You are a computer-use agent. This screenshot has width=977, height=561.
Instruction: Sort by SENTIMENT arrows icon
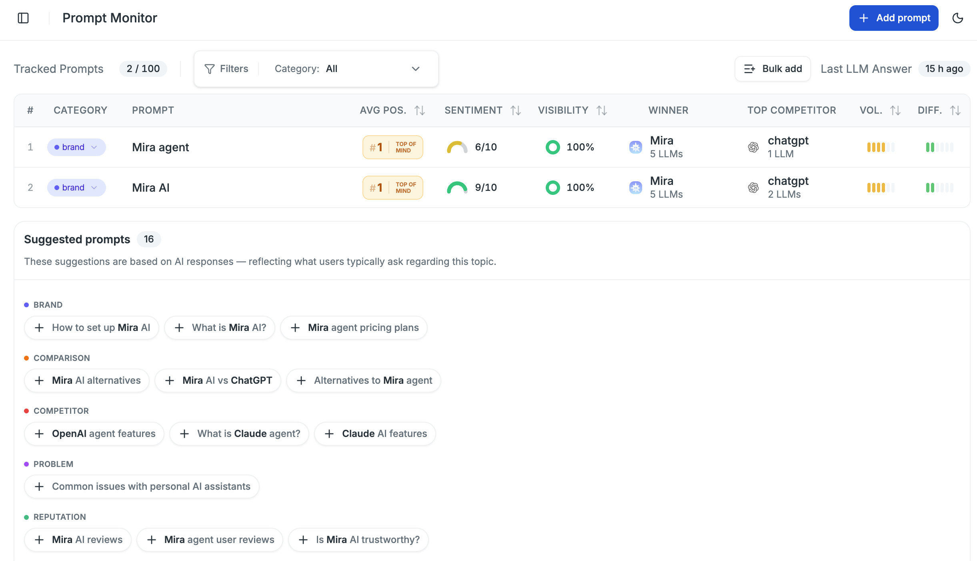[x=516, y=110]
